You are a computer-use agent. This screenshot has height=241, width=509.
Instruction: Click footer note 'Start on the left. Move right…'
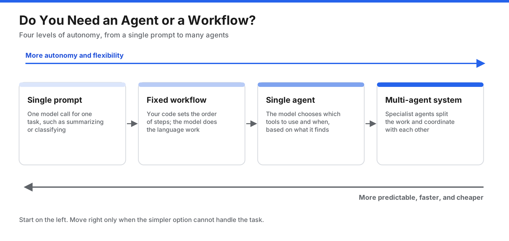142,220
